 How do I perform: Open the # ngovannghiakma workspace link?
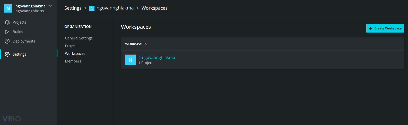coord(157,57)
